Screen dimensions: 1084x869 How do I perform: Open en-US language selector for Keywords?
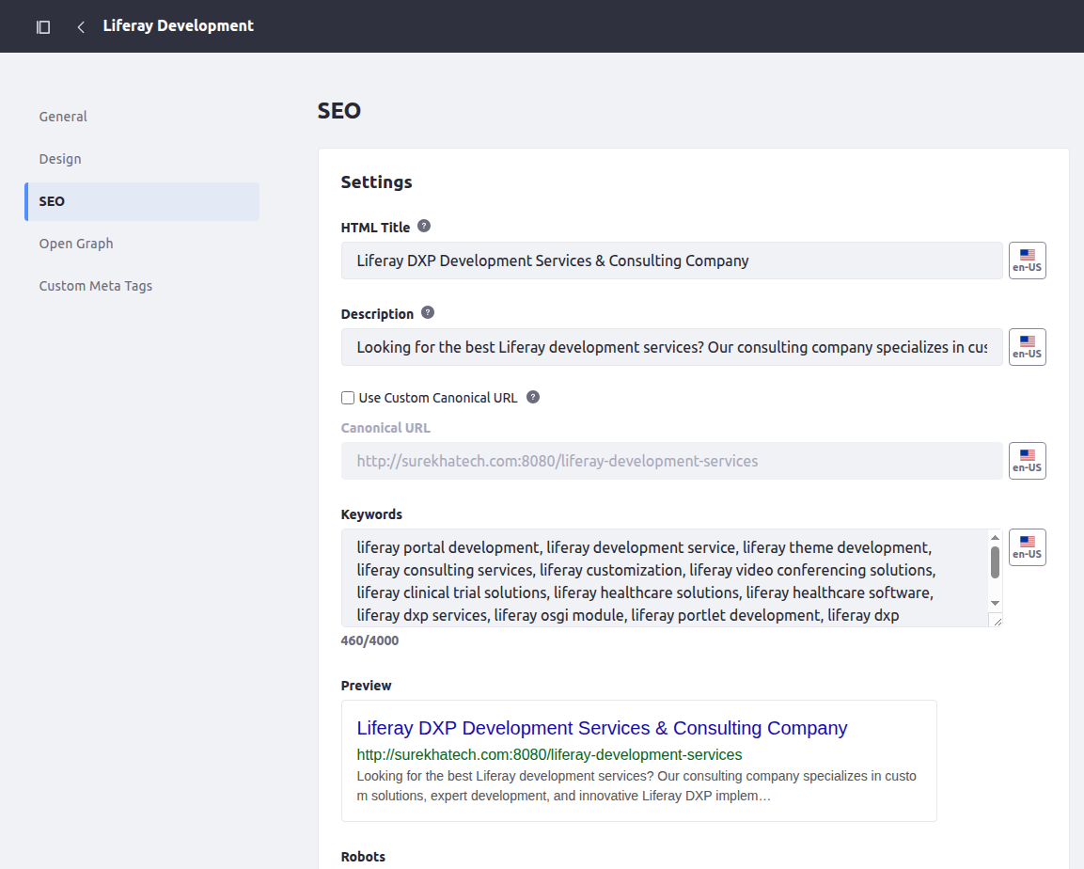pos(1028,547)
